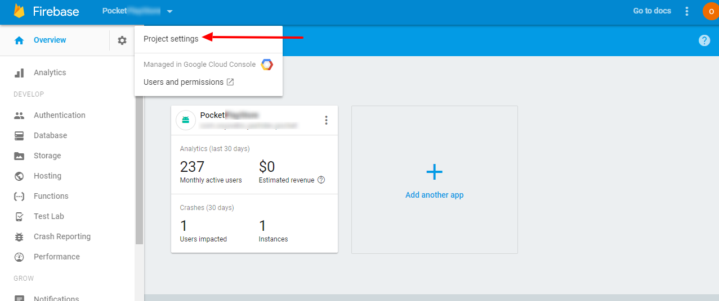Click Go to docs link

tap(652, 11)
